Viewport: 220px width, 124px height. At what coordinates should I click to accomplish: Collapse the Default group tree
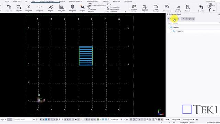[x=168, y=28]
